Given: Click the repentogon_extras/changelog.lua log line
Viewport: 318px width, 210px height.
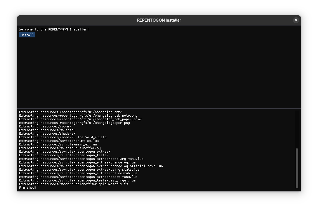Looking at the screenshot, I should coord(77,162).
